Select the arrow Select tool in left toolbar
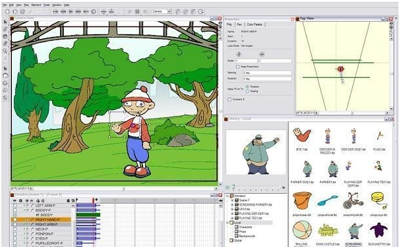Viewport: 401px width, 247px height. [x=5, y=22]
